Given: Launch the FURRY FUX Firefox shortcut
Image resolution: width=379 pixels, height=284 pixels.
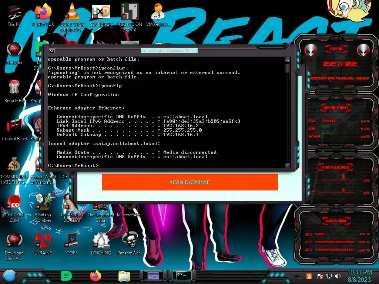Looking at the screenshot, I should coord(43,15).
